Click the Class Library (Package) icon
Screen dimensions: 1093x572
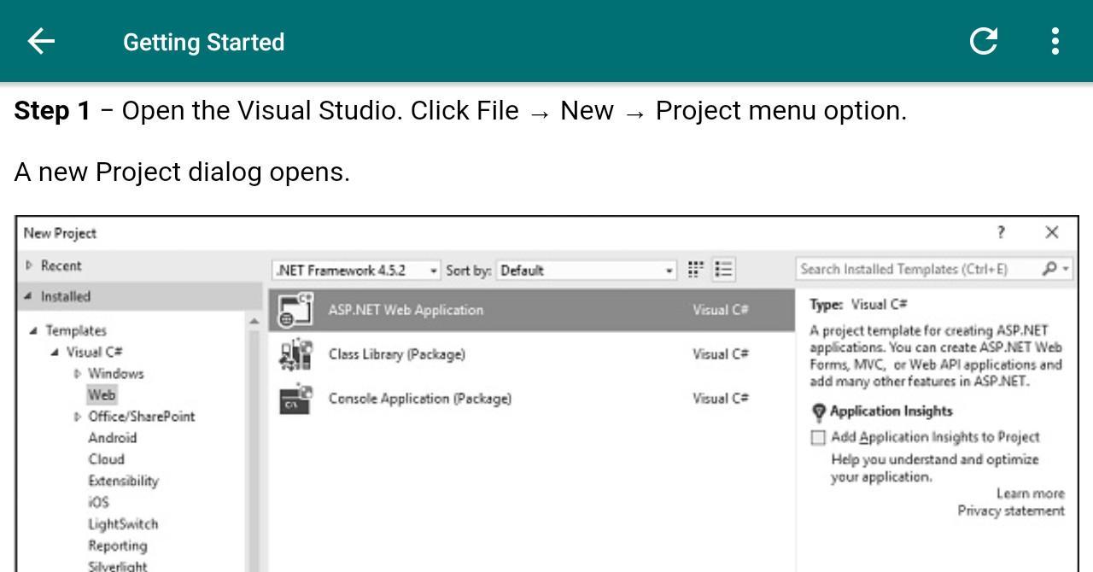295,354
